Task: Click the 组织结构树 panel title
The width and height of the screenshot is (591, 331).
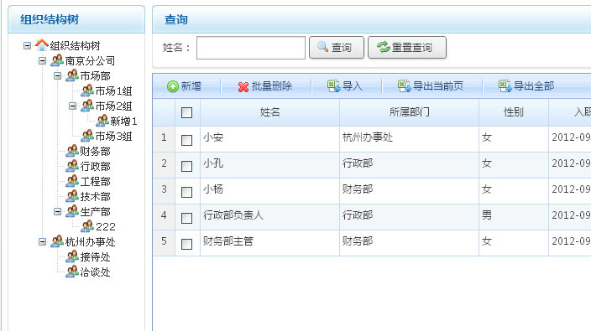Action: point(50,19)
